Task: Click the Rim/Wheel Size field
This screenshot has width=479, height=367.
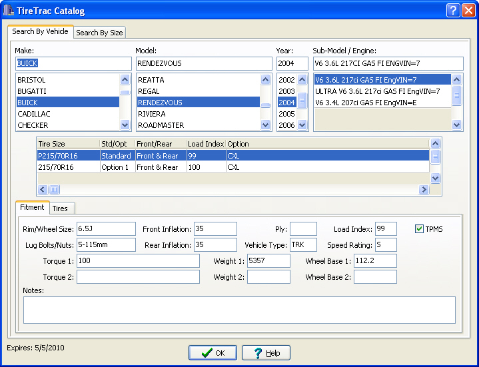Action: pyautogui.click(x=106, y=229)
